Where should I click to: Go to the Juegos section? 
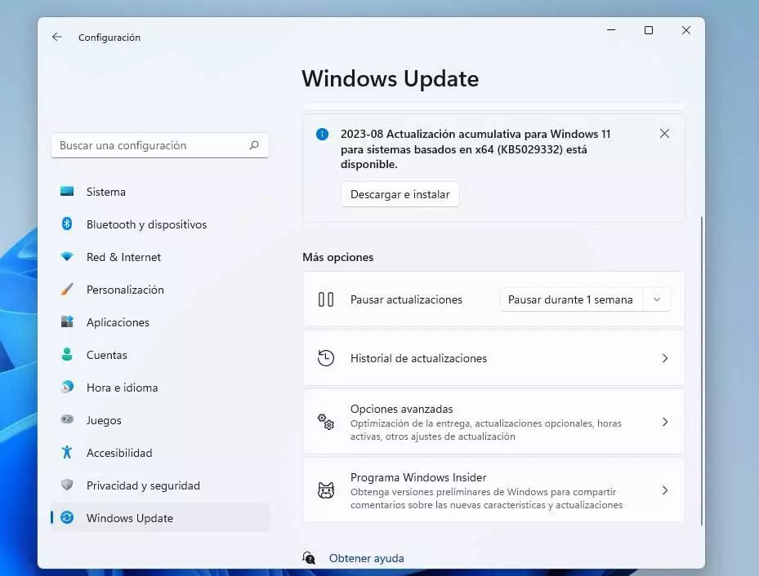pyautogui.click(x=160, y=420)
